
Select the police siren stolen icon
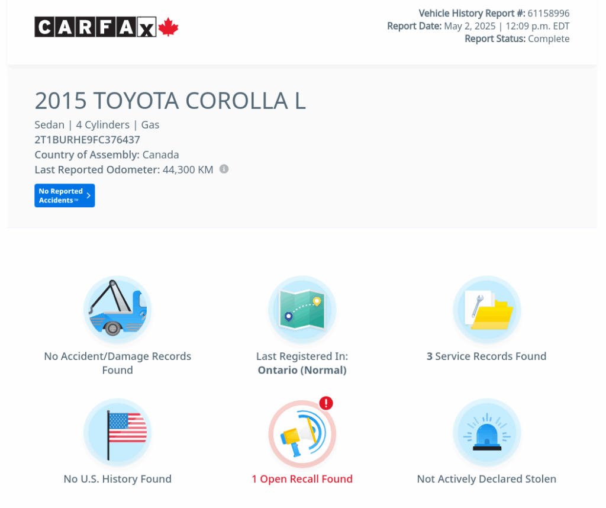(487, 432)
